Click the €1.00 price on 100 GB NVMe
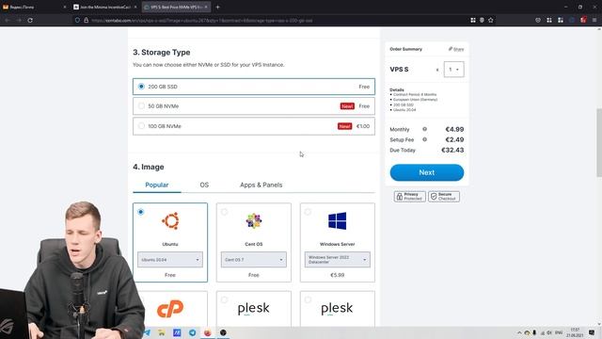Viewport: 602px width, 339px height. 363,126
